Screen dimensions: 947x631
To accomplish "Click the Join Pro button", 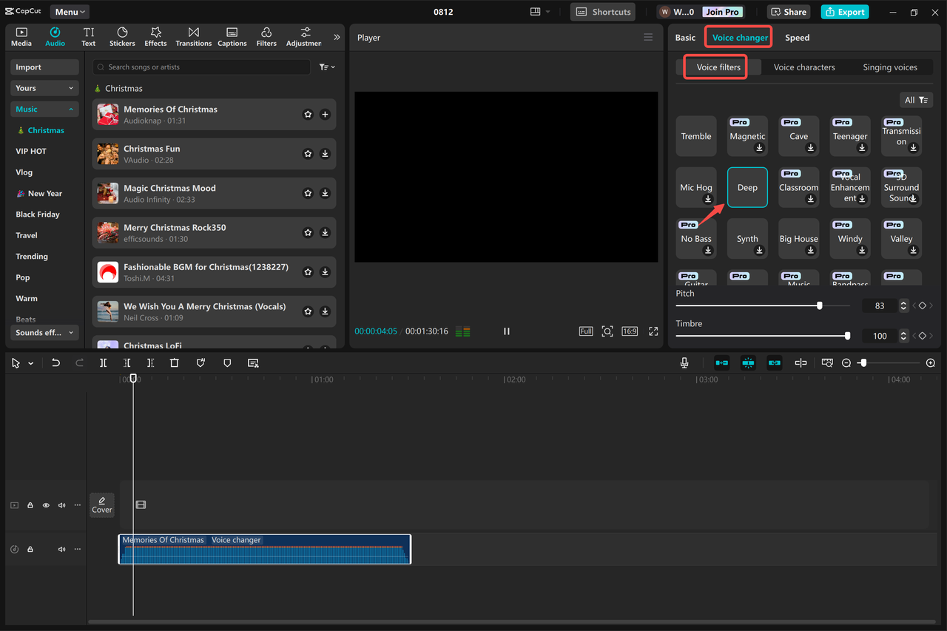I will 721,11.
